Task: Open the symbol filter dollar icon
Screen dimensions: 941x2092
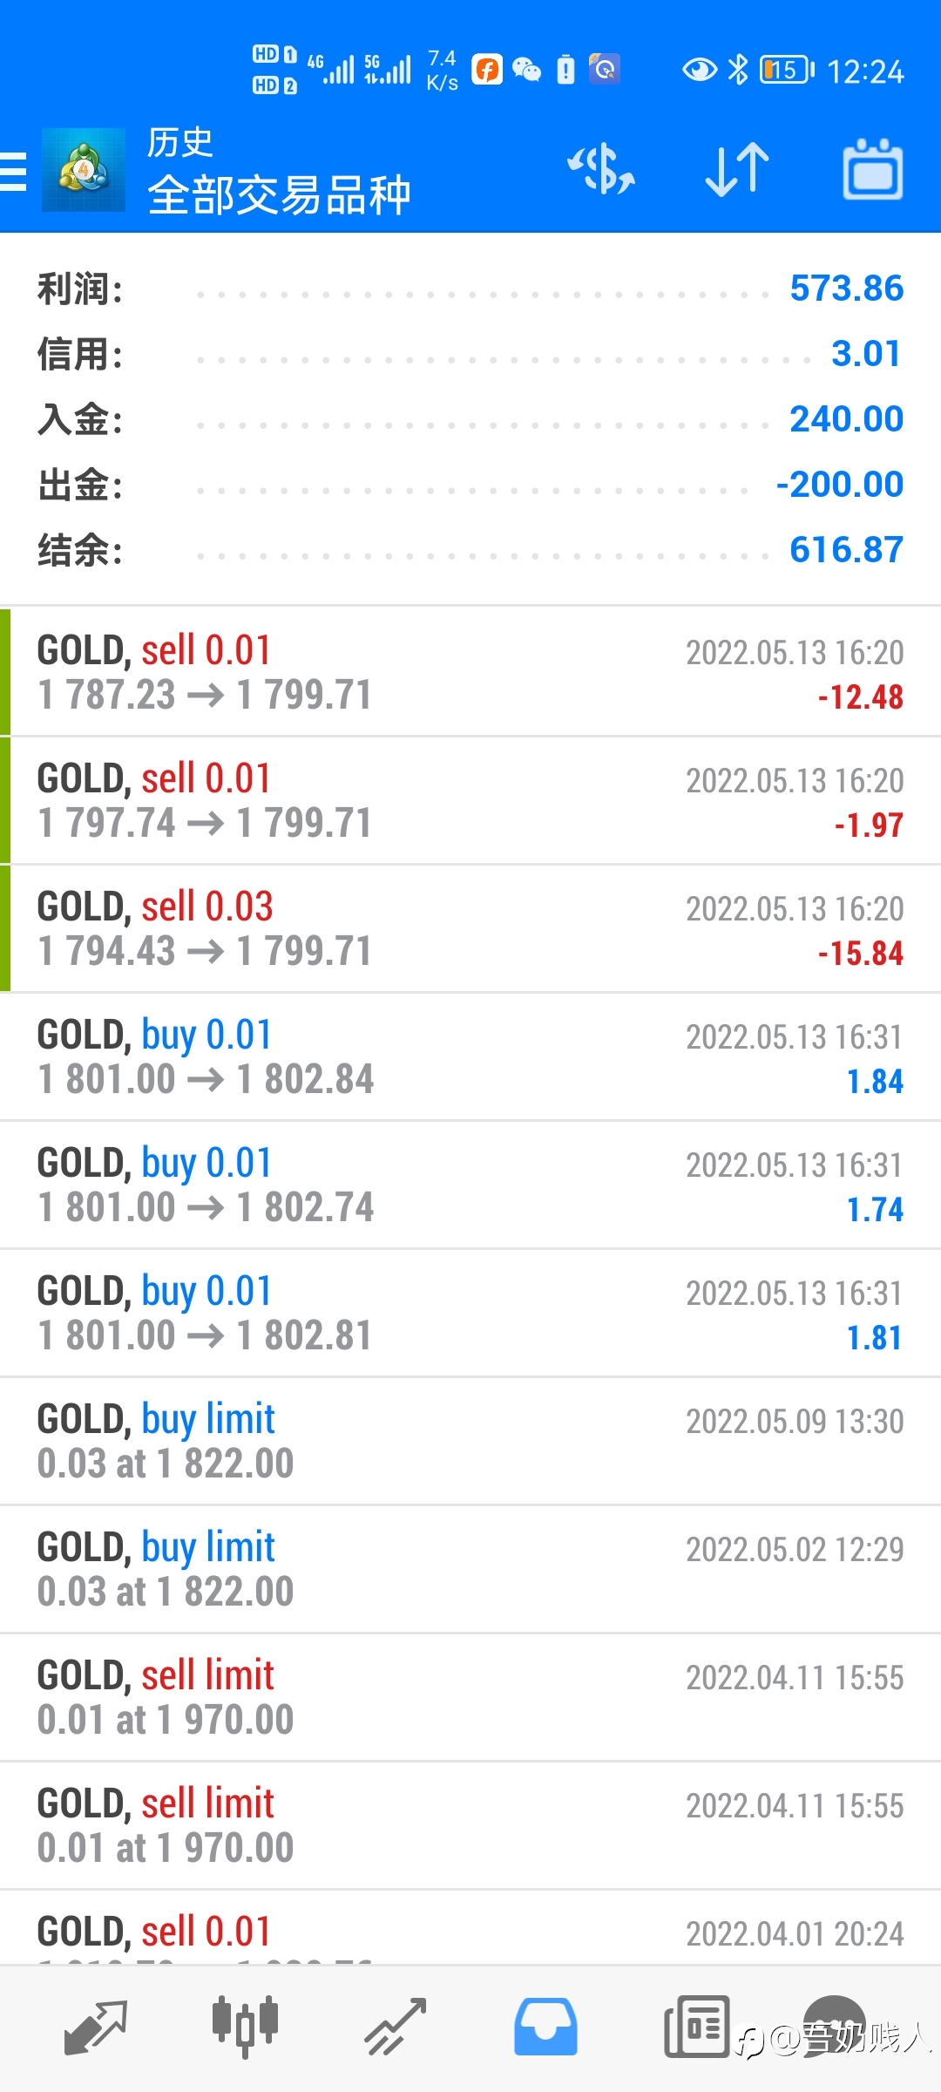Action: [601, 169]
